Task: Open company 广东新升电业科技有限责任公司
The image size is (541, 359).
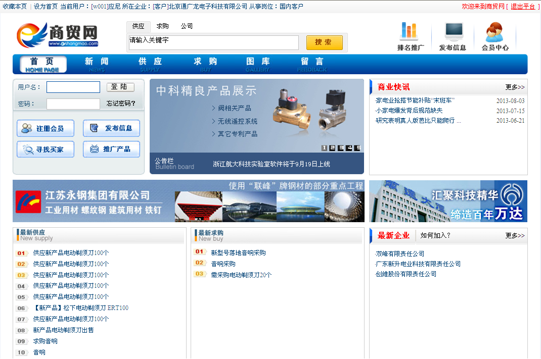Action: click(x=418, y=264)
